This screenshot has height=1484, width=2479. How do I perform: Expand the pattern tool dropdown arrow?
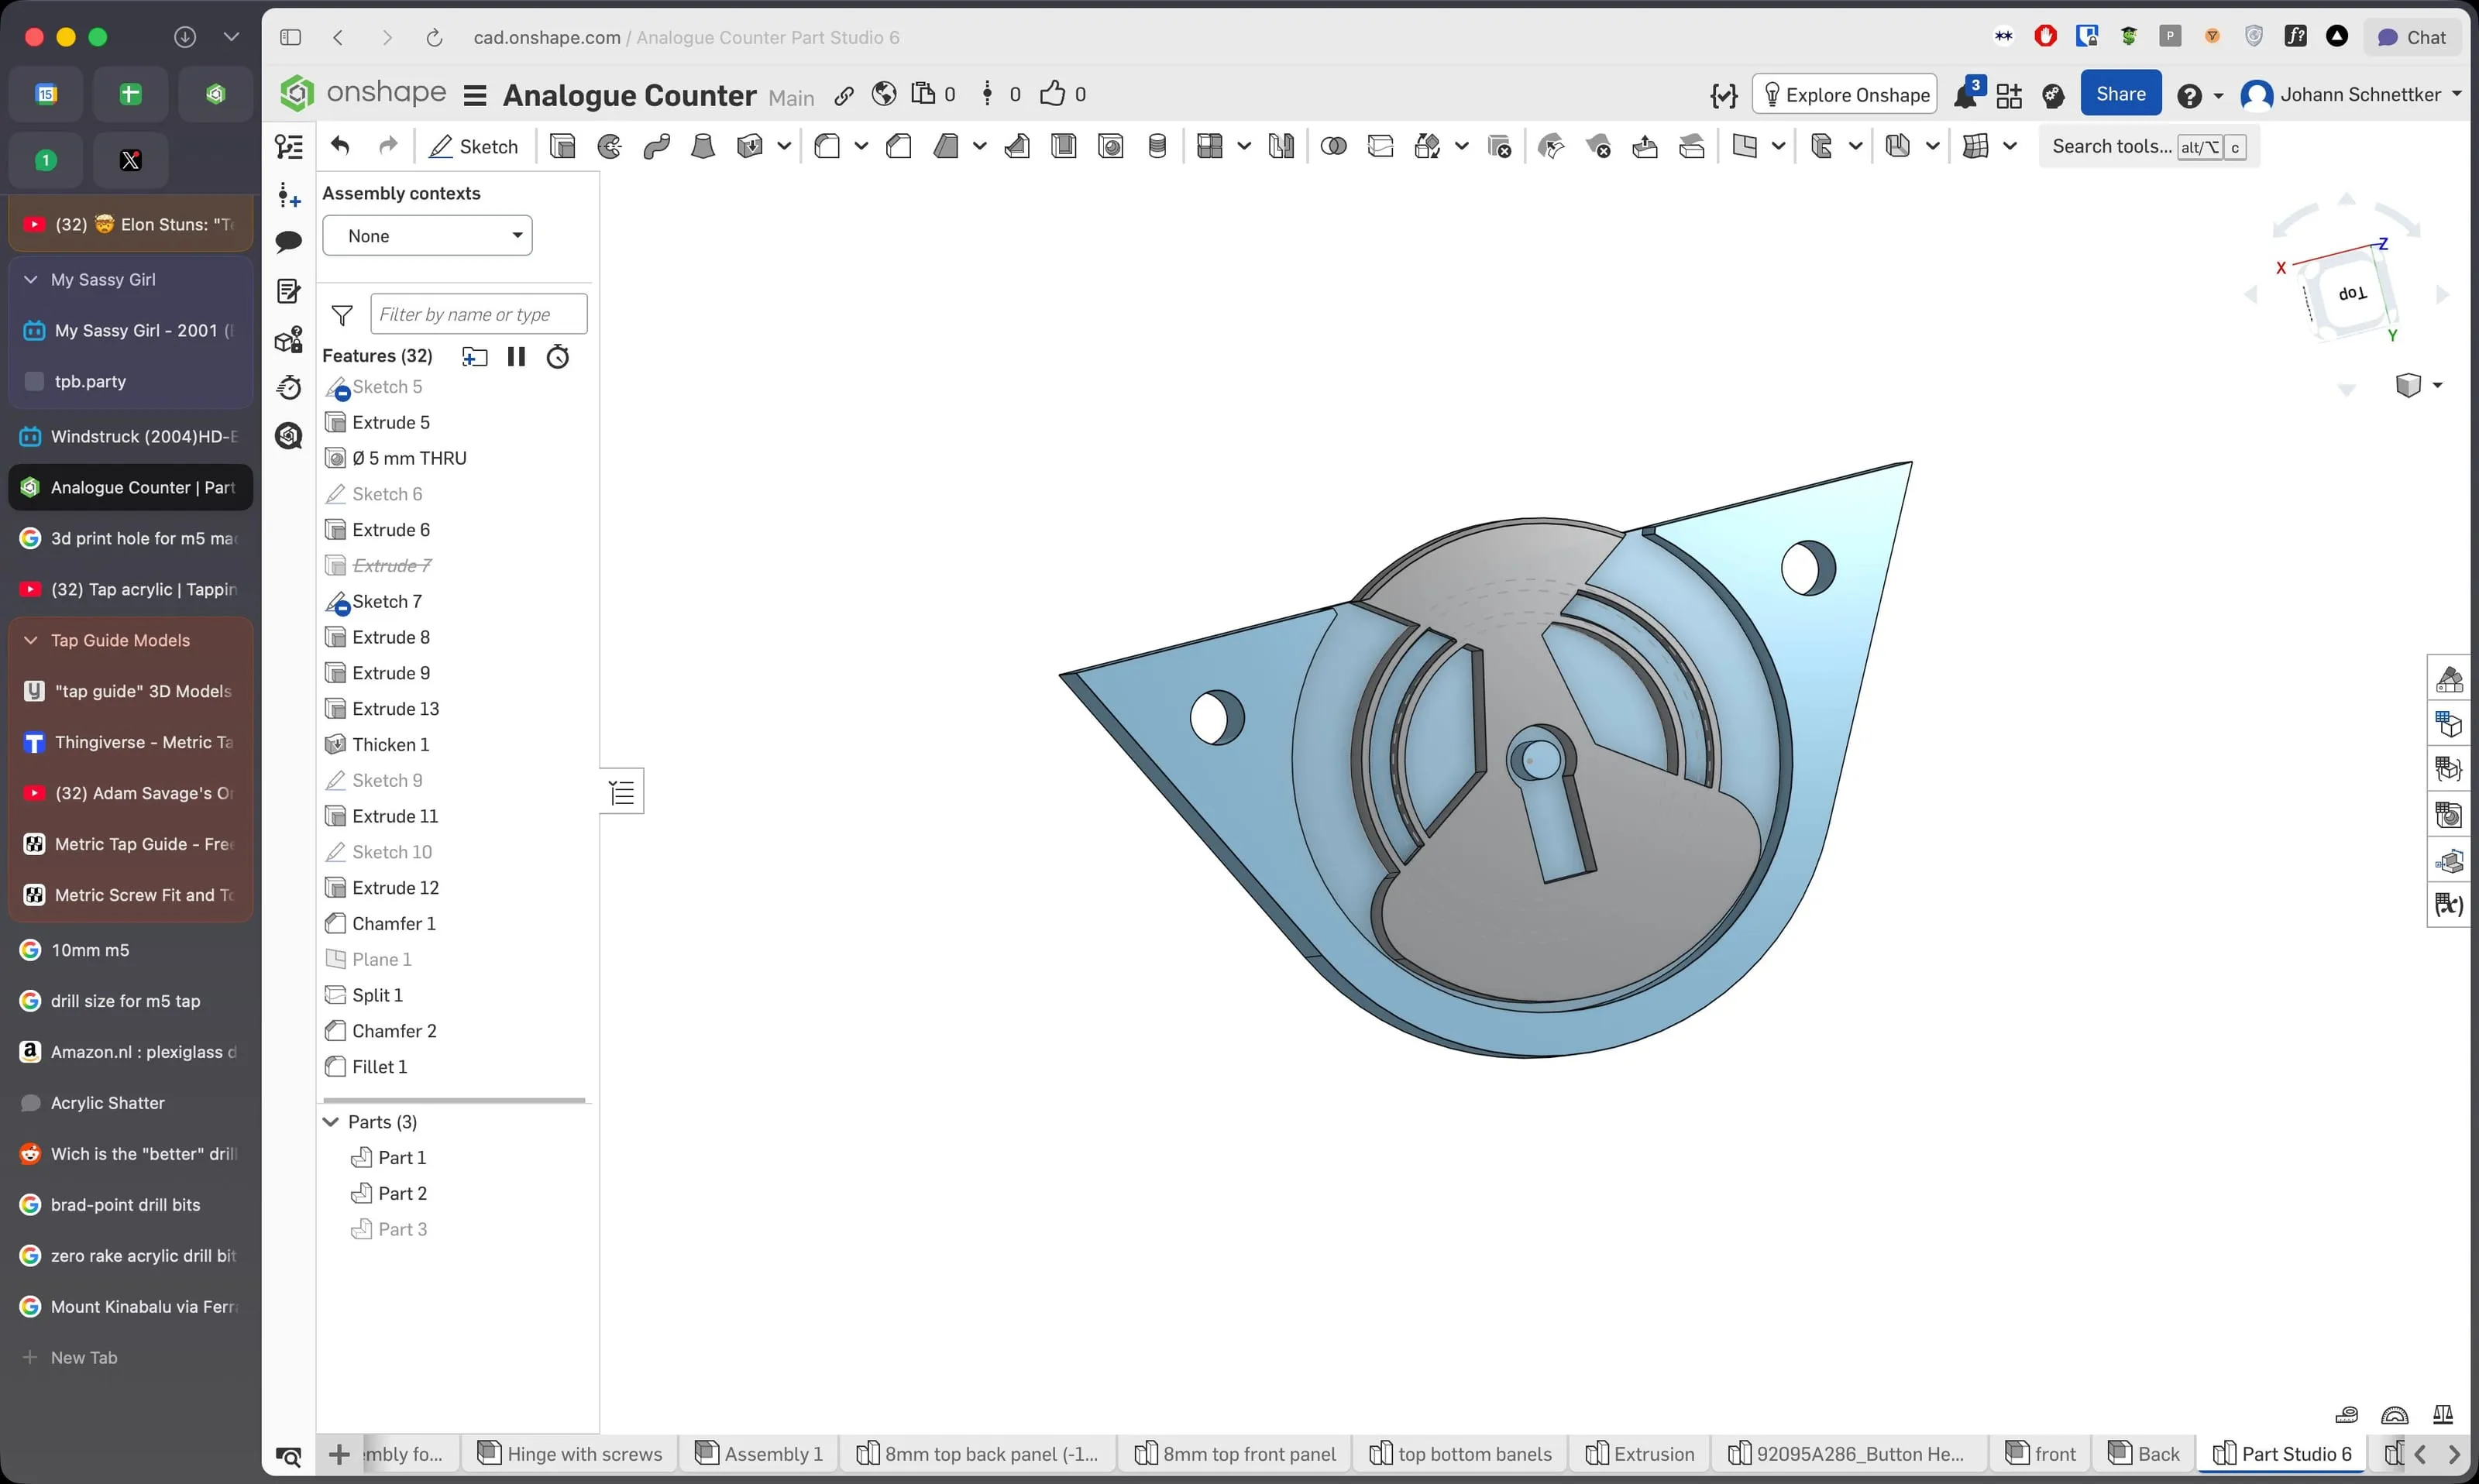[1244, 147]
